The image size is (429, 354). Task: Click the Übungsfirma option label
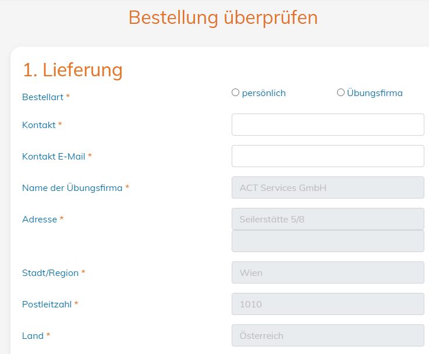(x=374, y=93)
